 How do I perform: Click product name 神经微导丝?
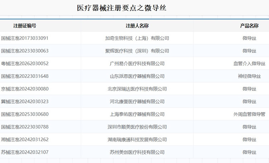pyautogui.click(x=249, y=76)
